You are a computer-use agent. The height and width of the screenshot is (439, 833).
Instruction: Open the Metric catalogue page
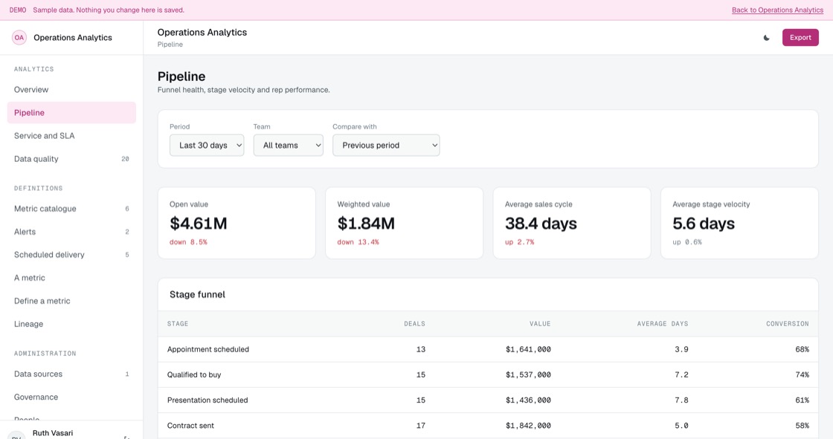(71, 209)
